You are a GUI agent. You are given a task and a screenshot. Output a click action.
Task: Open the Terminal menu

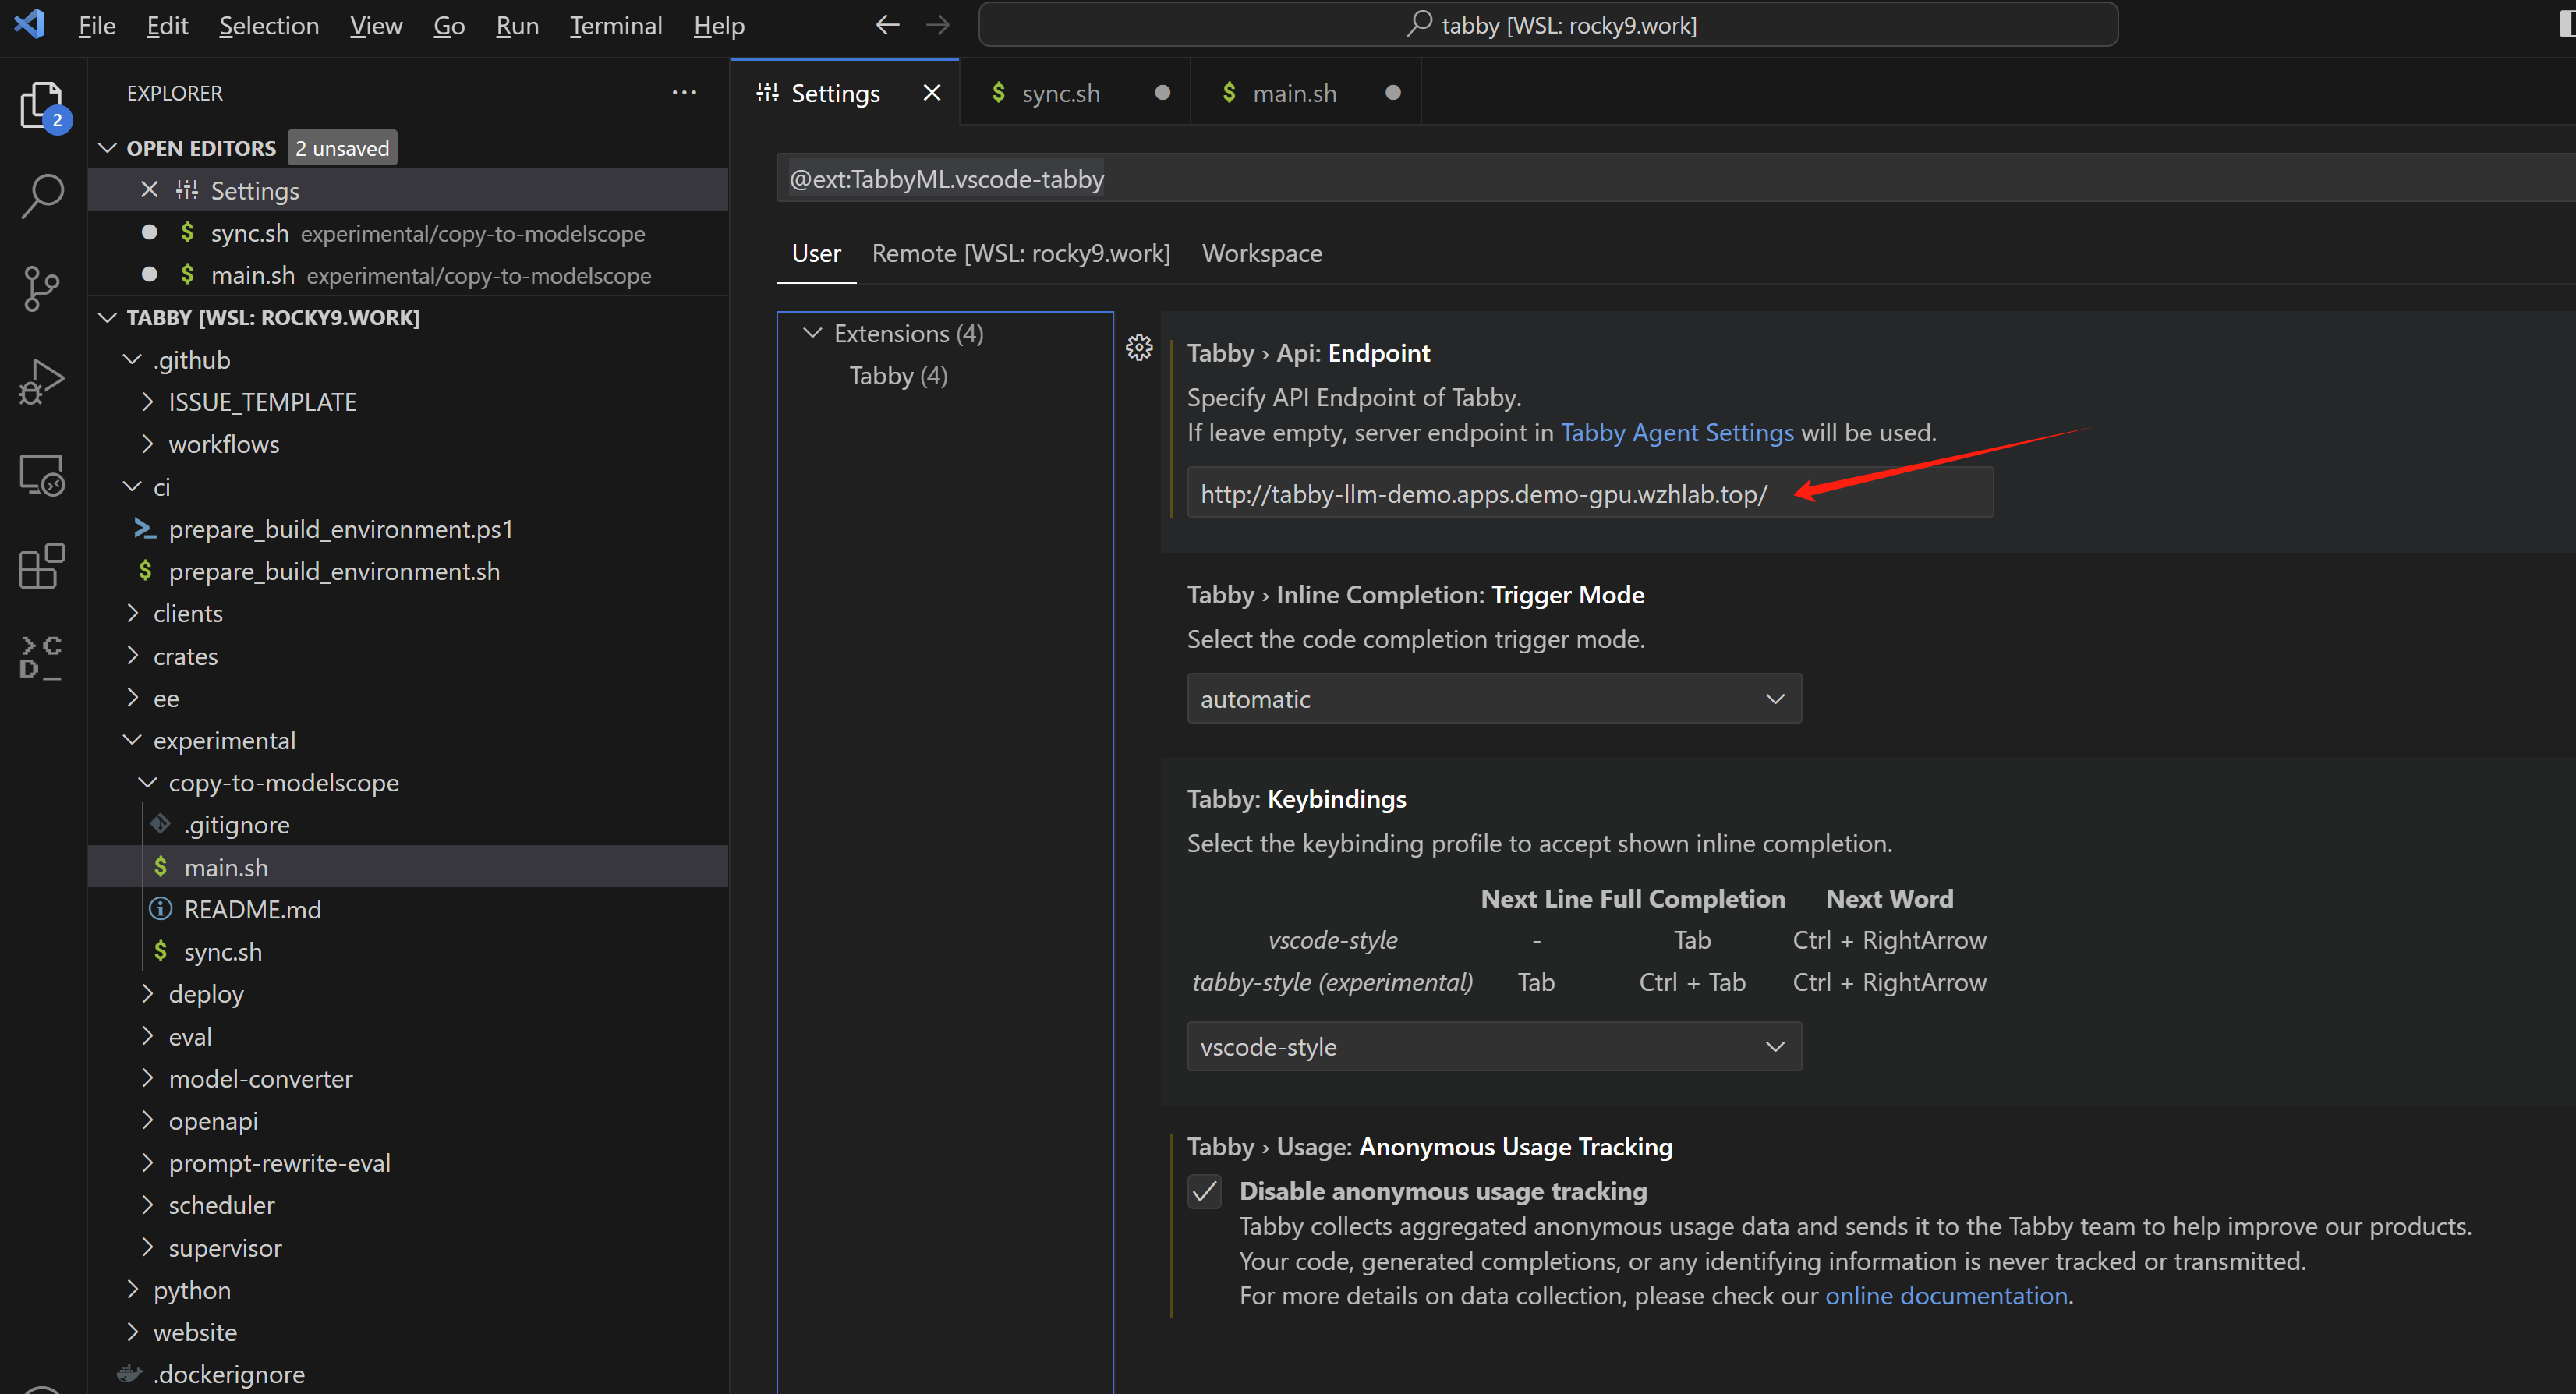point(615,25)
